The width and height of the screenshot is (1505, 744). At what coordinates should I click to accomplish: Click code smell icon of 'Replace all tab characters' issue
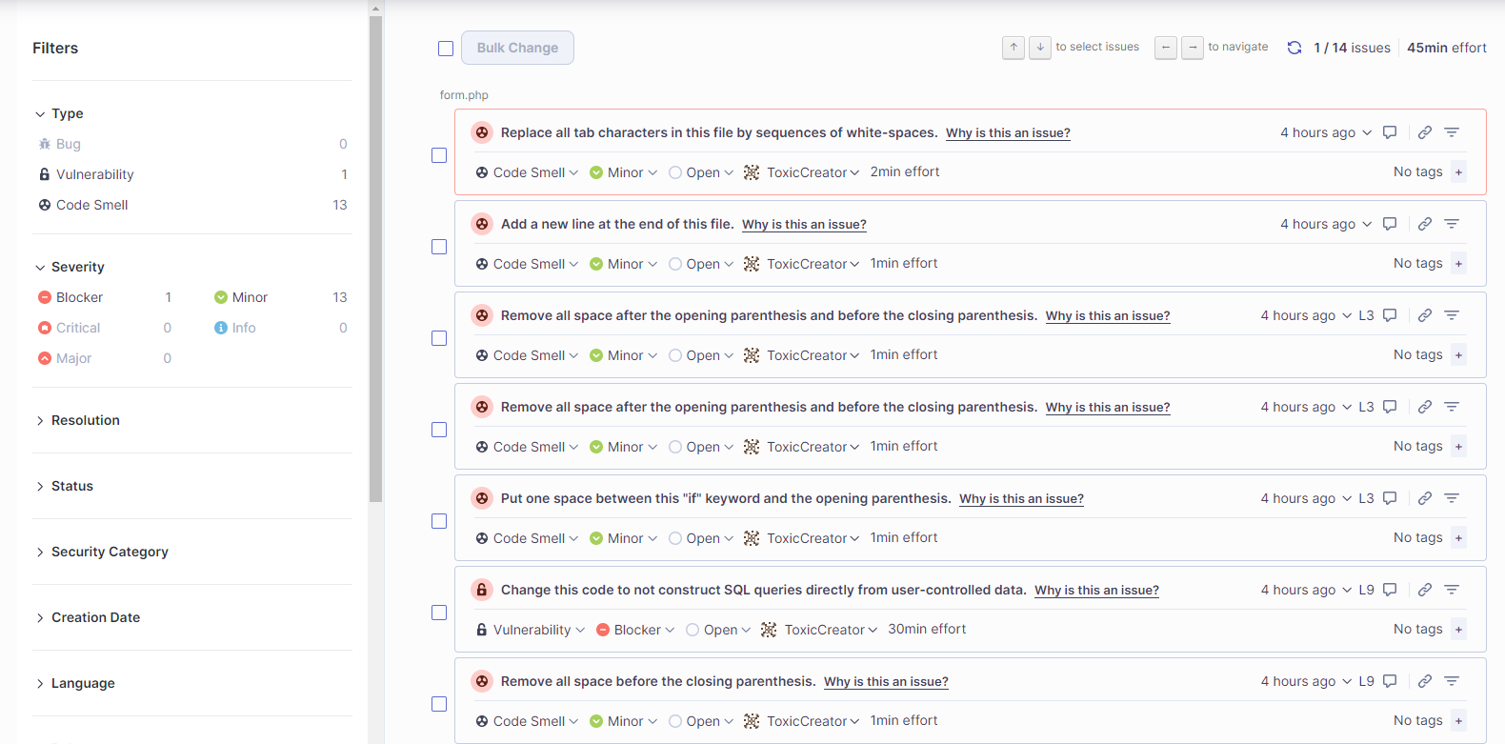point(482,132)
